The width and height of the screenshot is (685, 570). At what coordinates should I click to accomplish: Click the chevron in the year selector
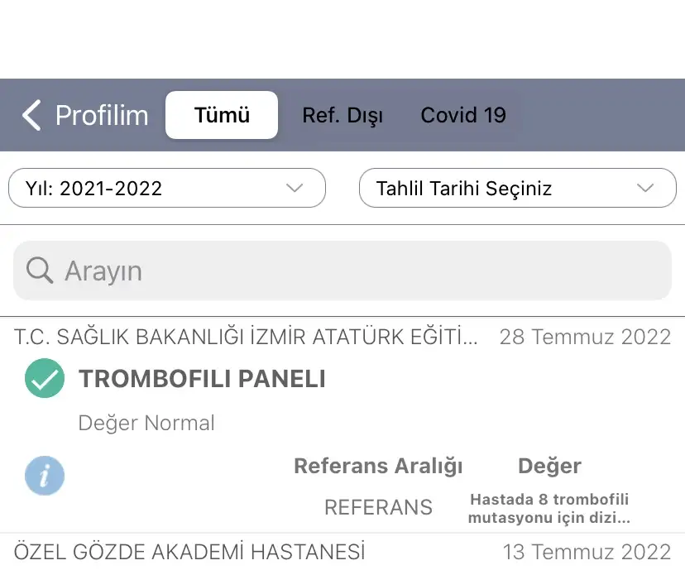(295, 189)
